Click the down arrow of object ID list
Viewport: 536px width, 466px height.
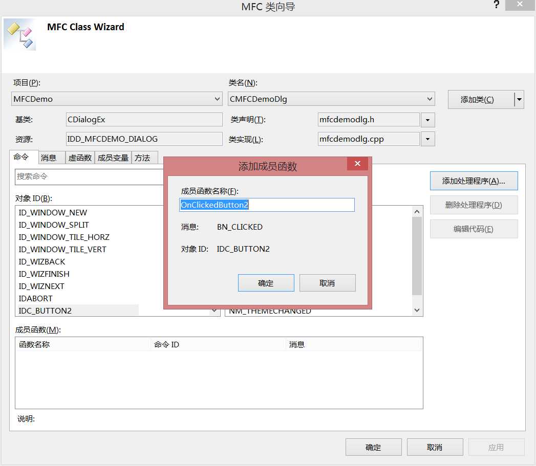[215, 310]
